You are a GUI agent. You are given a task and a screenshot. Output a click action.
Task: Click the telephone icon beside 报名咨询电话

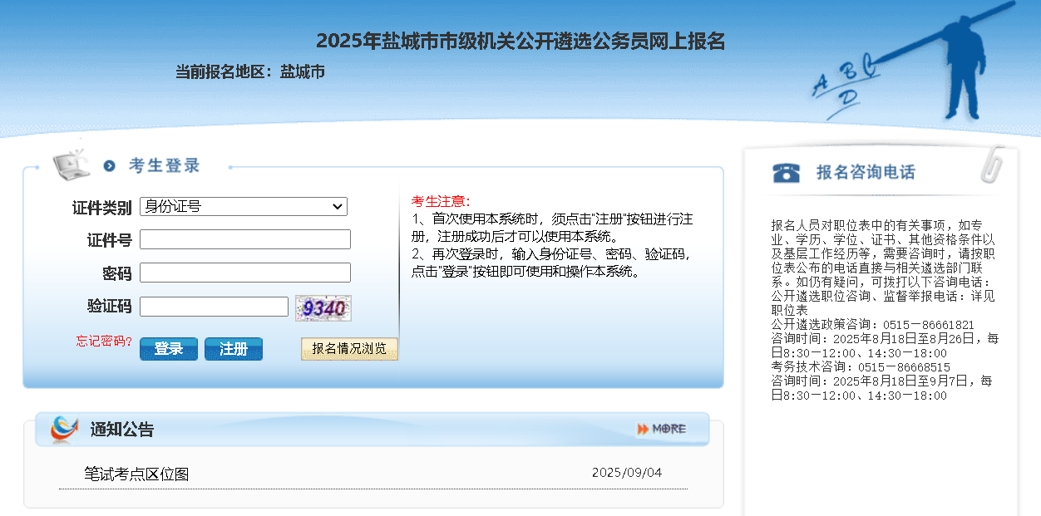[x=786, y=172]
